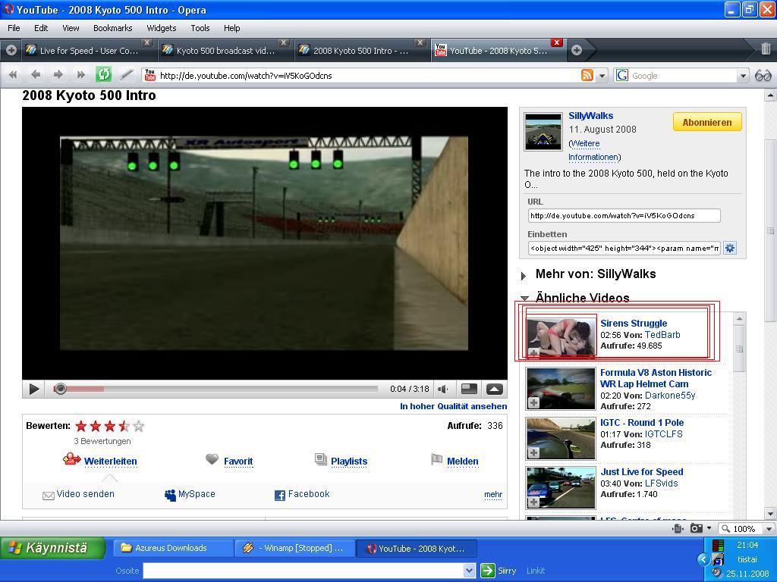This screenshot has width=777, height=582.
Task: Add Just Live for Speed to queue plus icon
Action: tap(533, 502)
